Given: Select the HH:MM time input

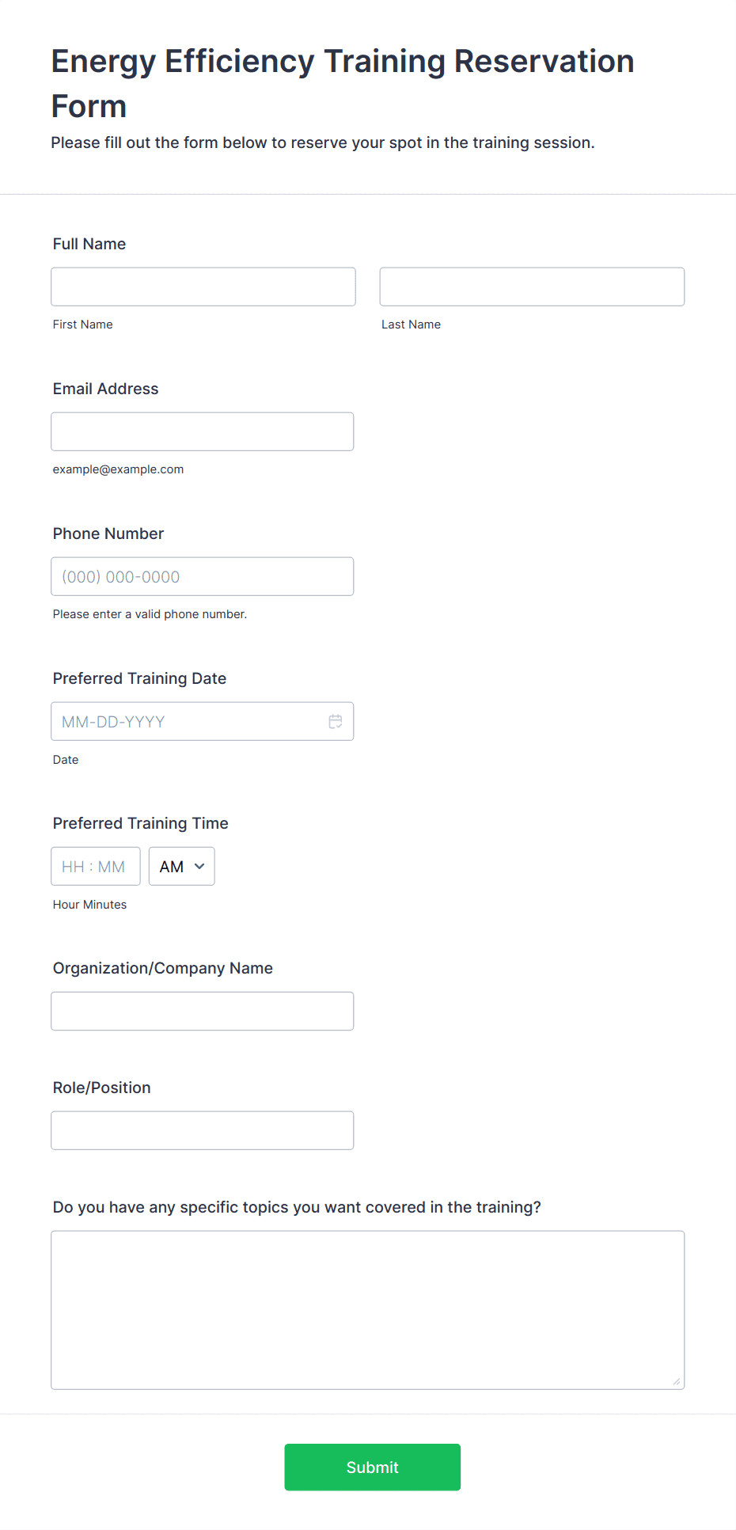Looking at the screenshot, I should (x=96, y=866).
